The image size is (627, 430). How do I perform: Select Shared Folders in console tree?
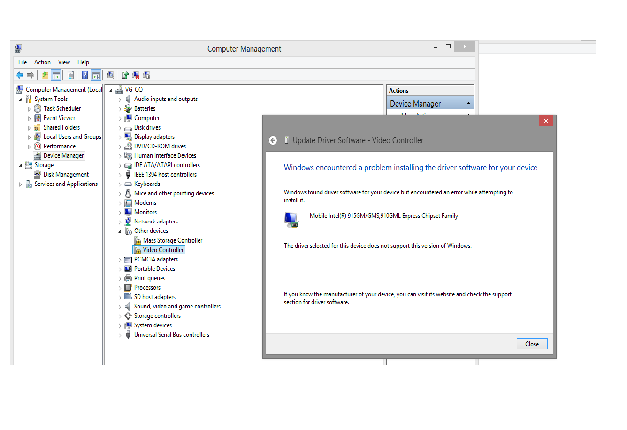[61, 127]
